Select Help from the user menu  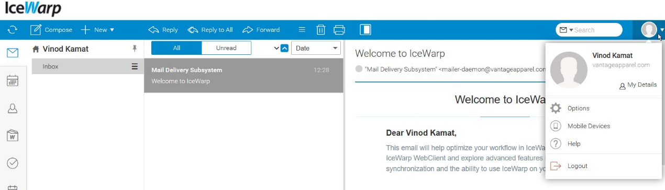tap(603, 144)
